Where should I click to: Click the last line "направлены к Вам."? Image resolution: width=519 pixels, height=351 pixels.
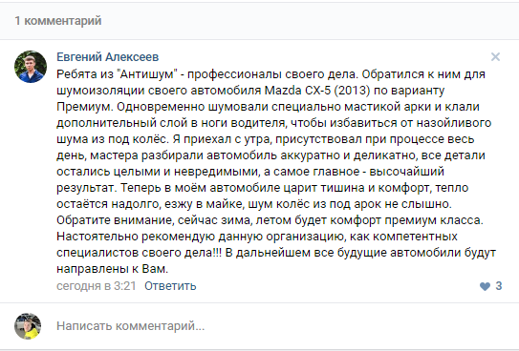pyautogui.click(x=112, y=268)
